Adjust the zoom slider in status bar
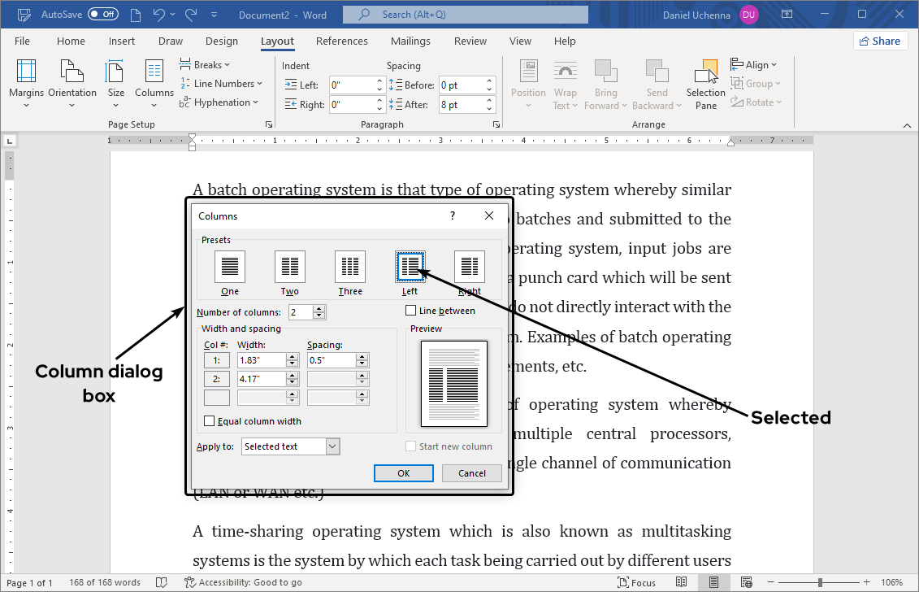Viewport: 919px width, 592px height. [820, 582]
